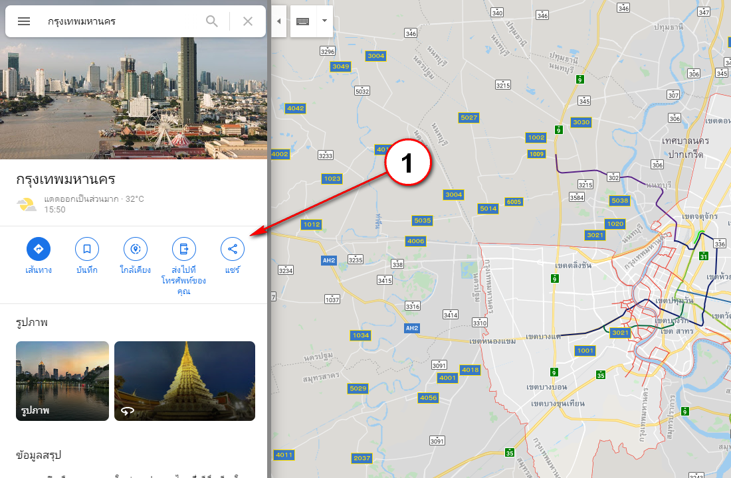Click the Nearby (ใกล้เคียง) icon
Screen dimensions: 731x478
[136, 249]
